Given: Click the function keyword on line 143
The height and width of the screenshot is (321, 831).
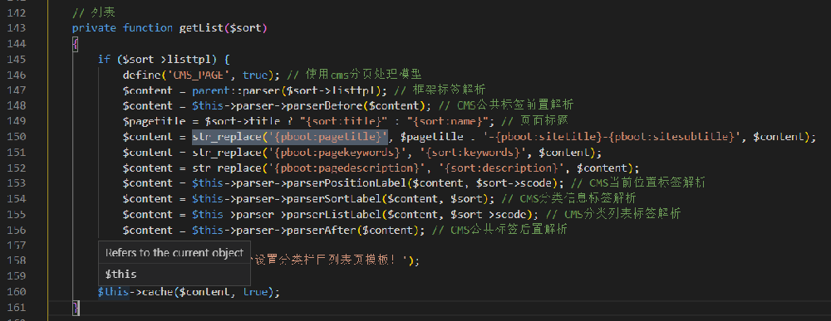Looking at the screenshot, I should click(x=148, y=28).
